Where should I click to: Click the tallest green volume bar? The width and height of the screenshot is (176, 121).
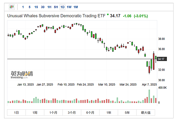149,96
